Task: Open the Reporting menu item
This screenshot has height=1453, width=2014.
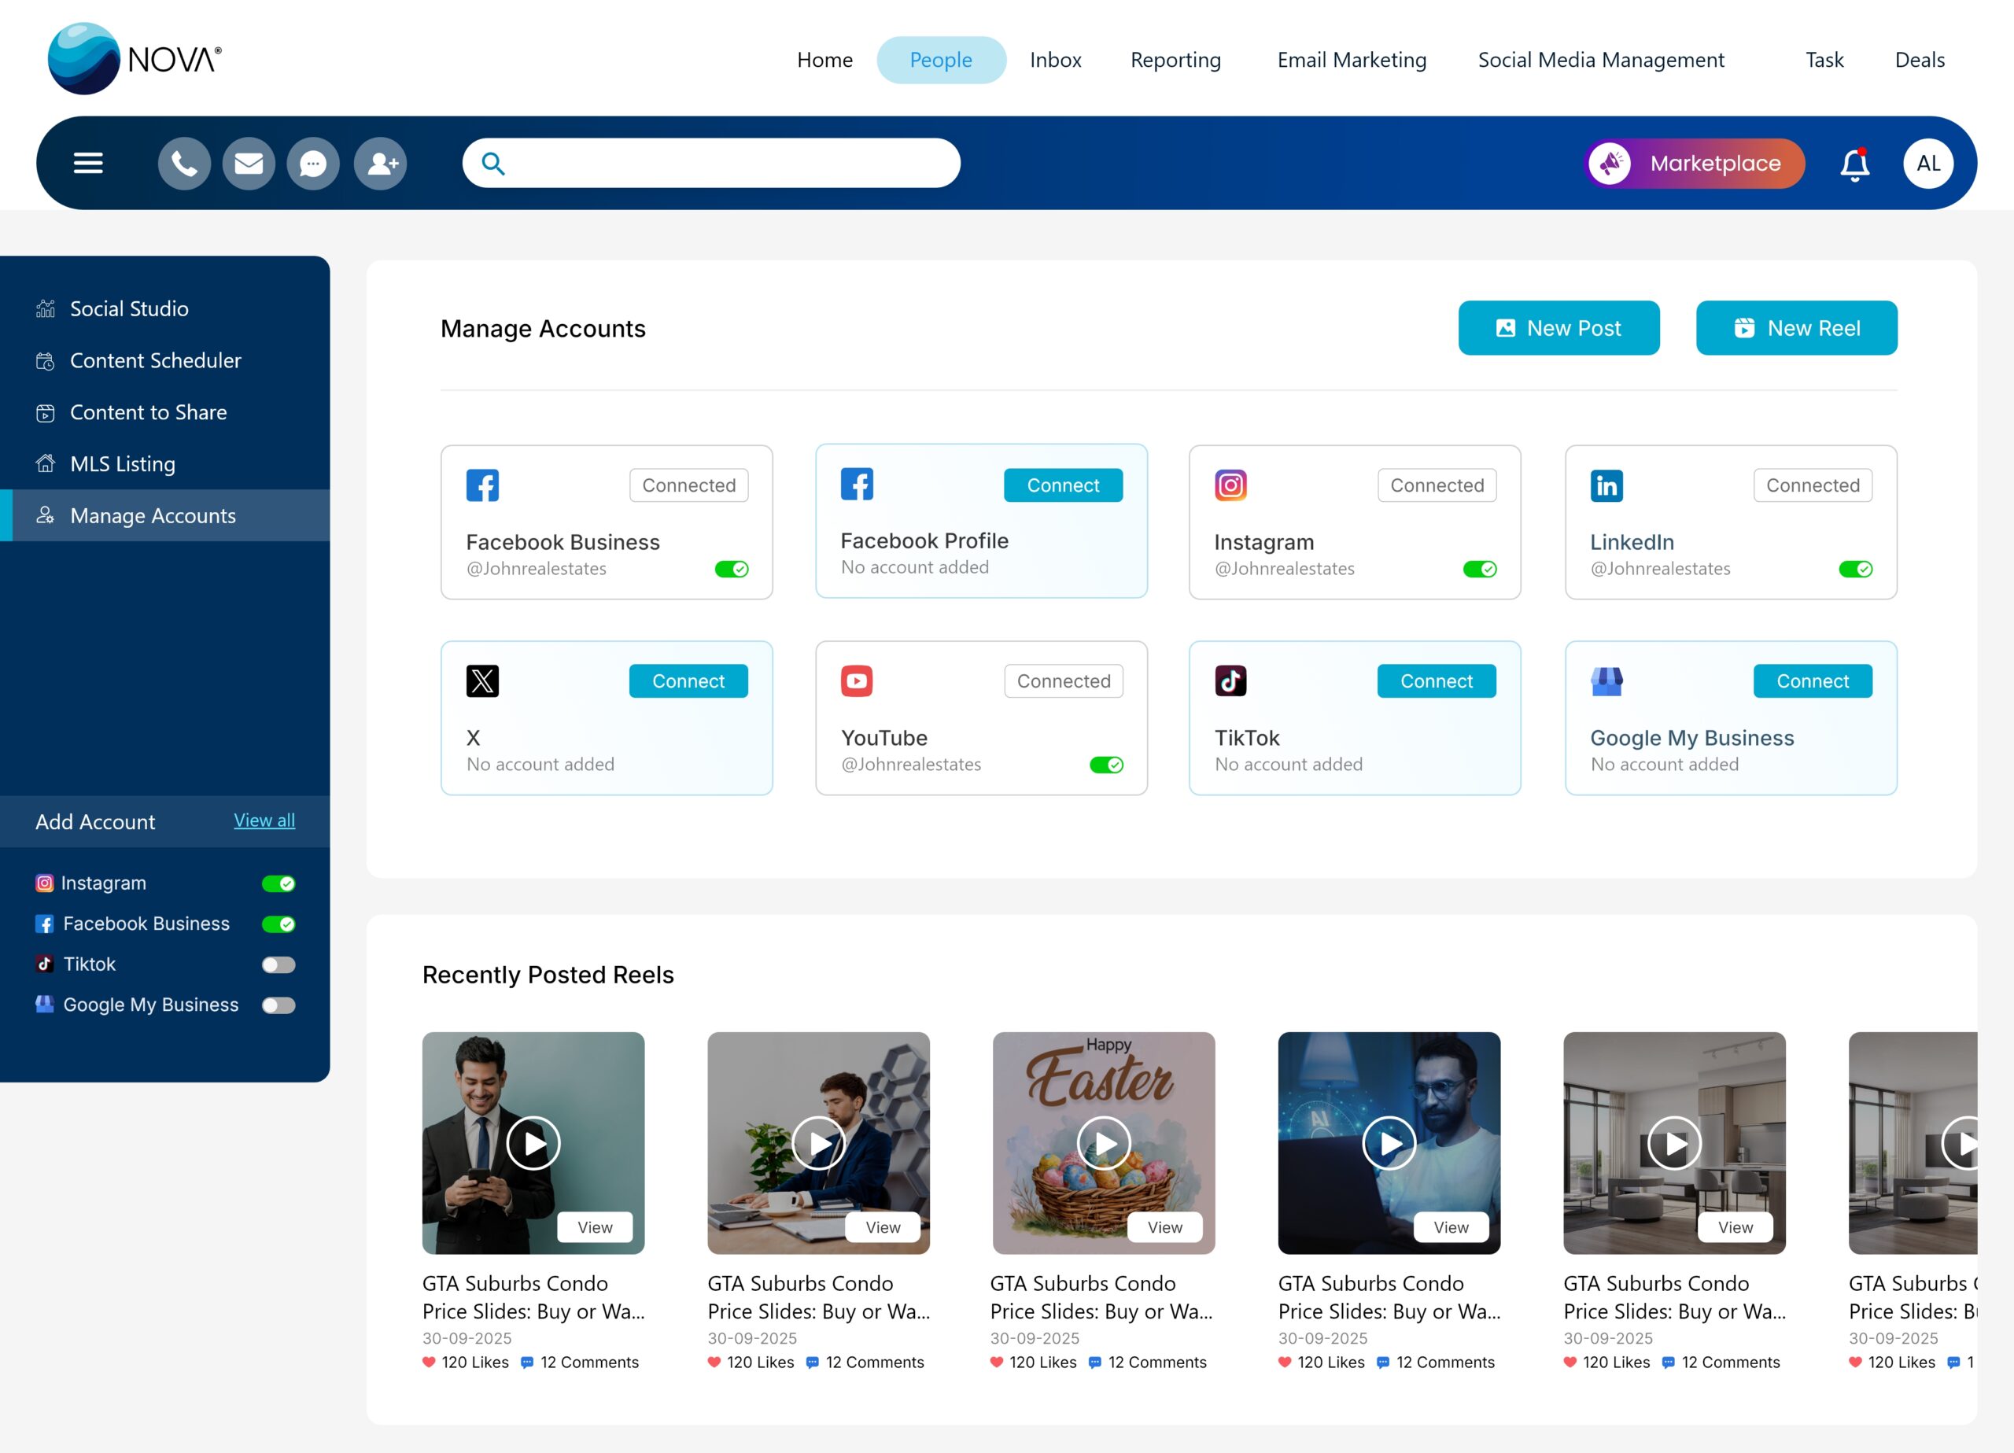Action: 1175,60
